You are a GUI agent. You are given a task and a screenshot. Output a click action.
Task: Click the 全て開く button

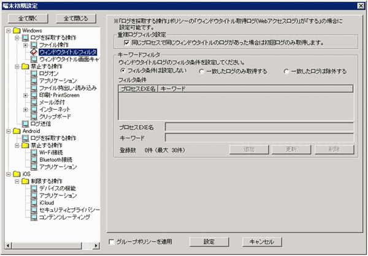(28, 18)
